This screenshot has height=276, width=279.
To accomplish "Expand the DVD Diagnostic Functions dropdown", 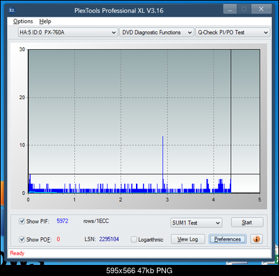I will [157, 33].
